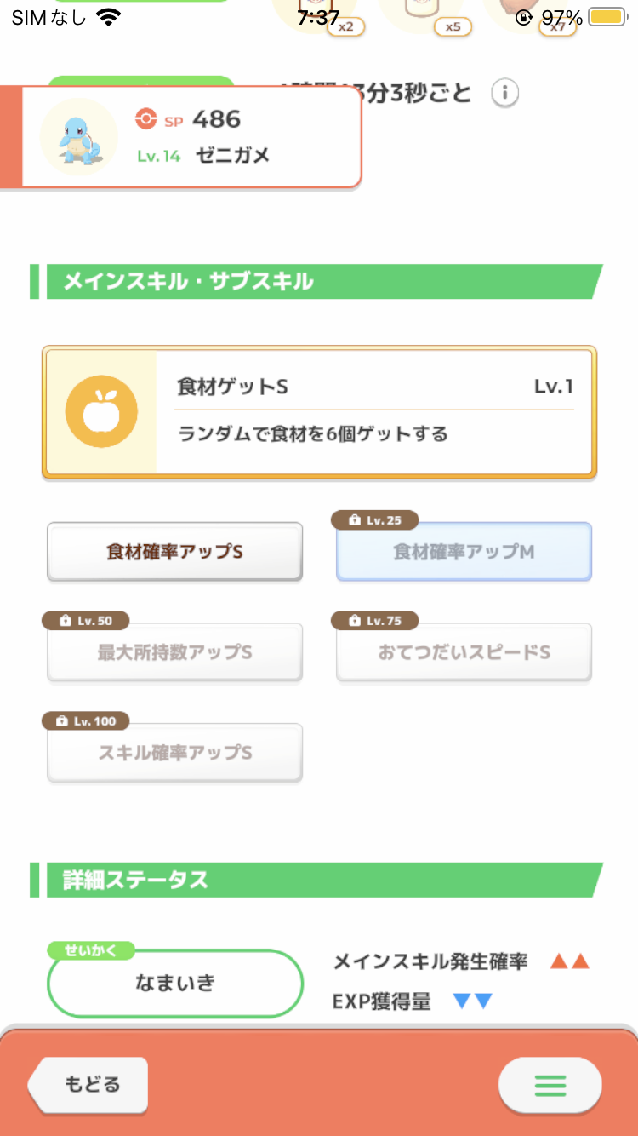Tap the Lv. 50 lock badge
638x1136 pixels.
tap(89, 621)
